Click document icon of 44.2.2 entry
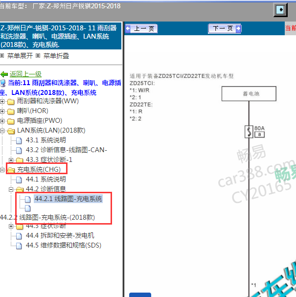The image size is (296, 297). pyautogui.click(x=28, y=208)
